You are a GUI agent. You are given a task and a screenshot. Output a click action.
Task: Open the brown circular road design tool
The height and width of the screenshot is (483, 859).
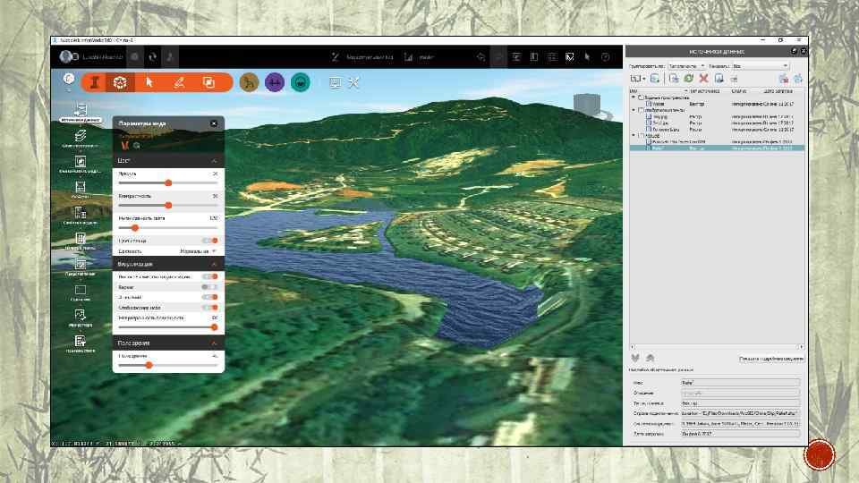click(249, 82)
